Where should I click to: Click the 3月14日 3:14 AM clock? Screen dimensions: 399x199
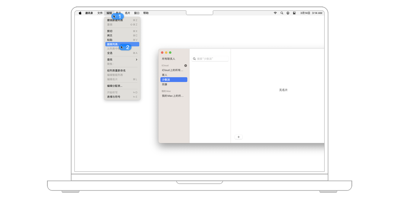click(311, 13)
